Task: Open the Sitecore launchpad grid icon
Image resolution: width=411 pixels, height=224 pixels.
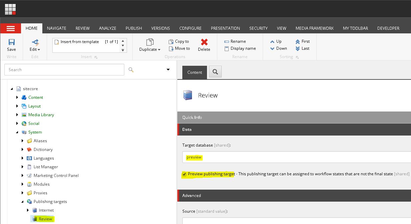Action: [x=10, y=9]
